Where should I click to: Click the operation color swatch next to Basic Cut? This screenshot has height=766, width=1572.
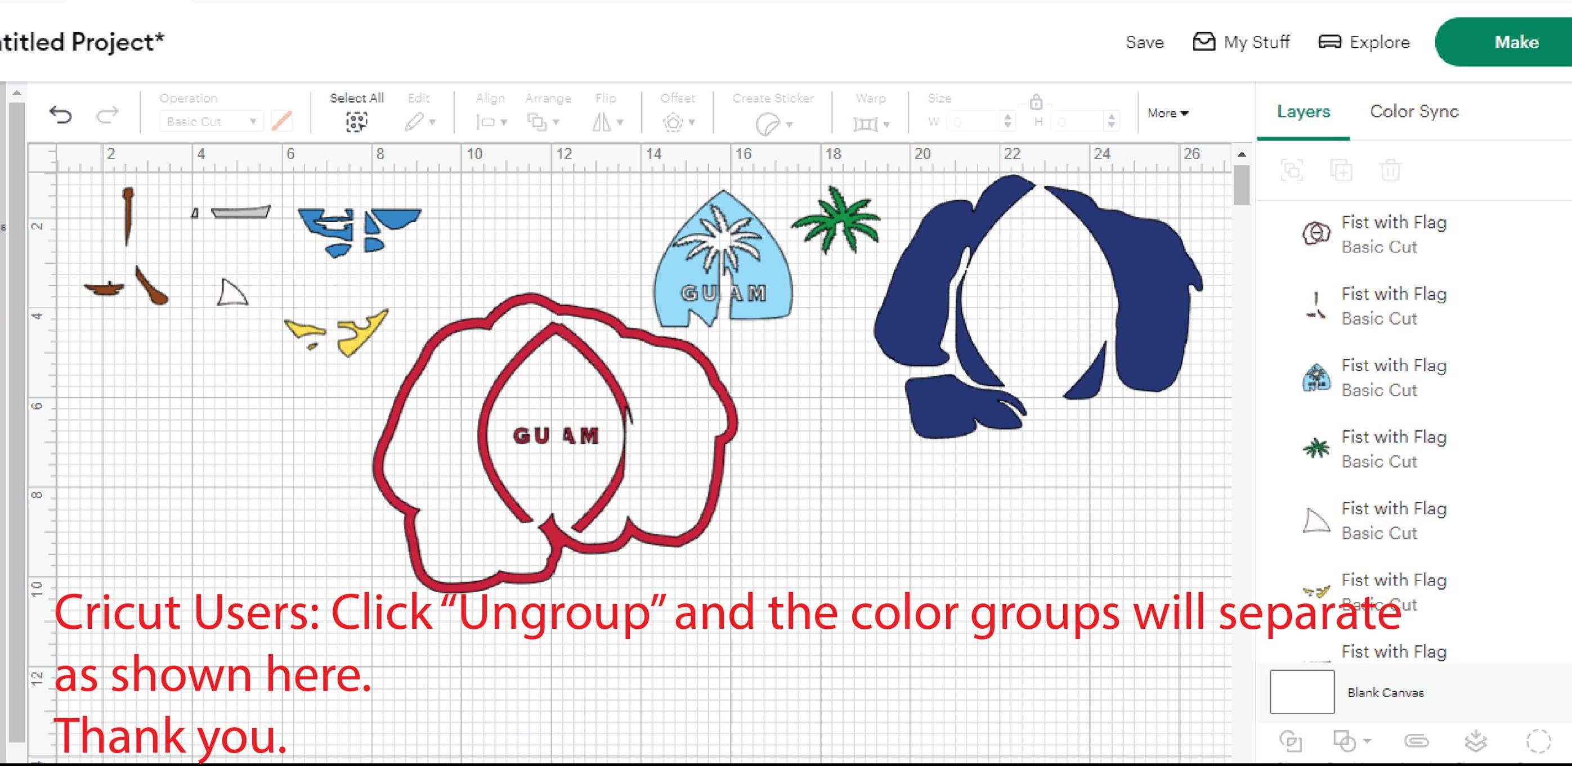point(281,121)
